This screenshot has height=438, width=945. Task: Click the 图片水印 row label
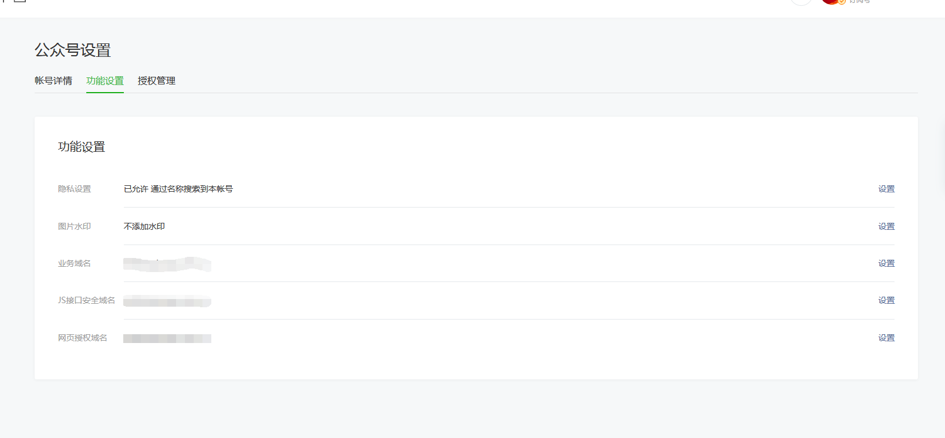click(75, 226)
